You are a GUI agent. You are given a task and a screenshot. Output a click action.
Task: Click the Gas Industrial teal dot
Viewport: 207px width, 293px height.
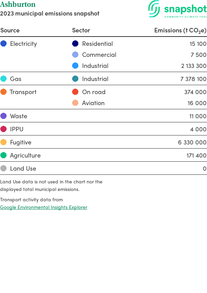(x=75, y=79)
